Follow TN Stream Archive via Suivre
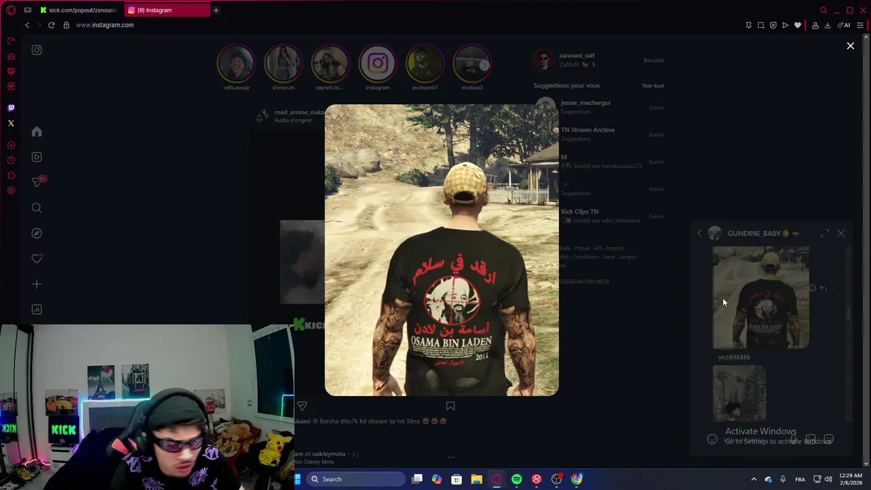The height and width of the screenshot is (490, 871). pyautogui.click(x=656, y=135)
